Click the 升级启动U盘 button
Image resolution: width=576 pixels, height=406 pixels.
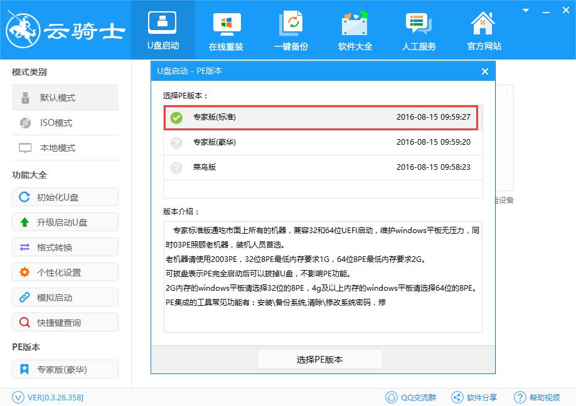(65, 222)
